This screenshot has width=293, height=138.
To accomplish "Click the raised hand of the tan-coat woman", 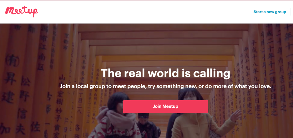I will click(x=236, y=115).
